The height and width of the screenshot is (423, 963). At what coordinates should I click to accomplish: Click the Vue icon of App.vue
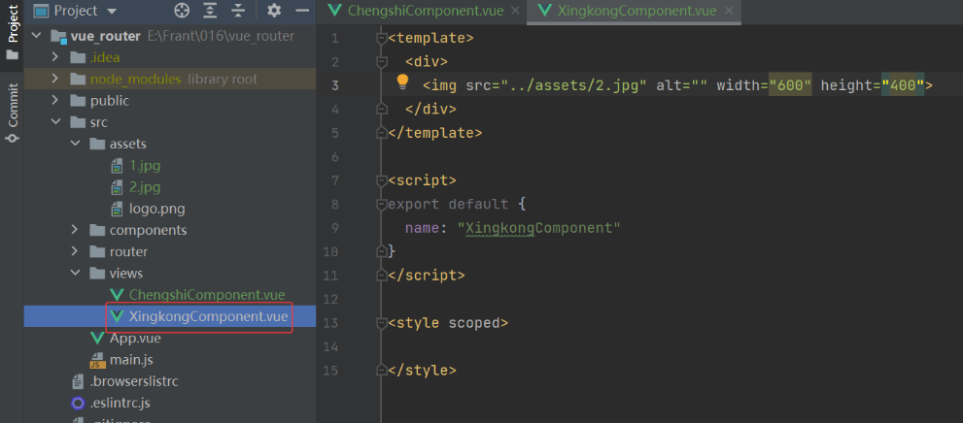97,338
